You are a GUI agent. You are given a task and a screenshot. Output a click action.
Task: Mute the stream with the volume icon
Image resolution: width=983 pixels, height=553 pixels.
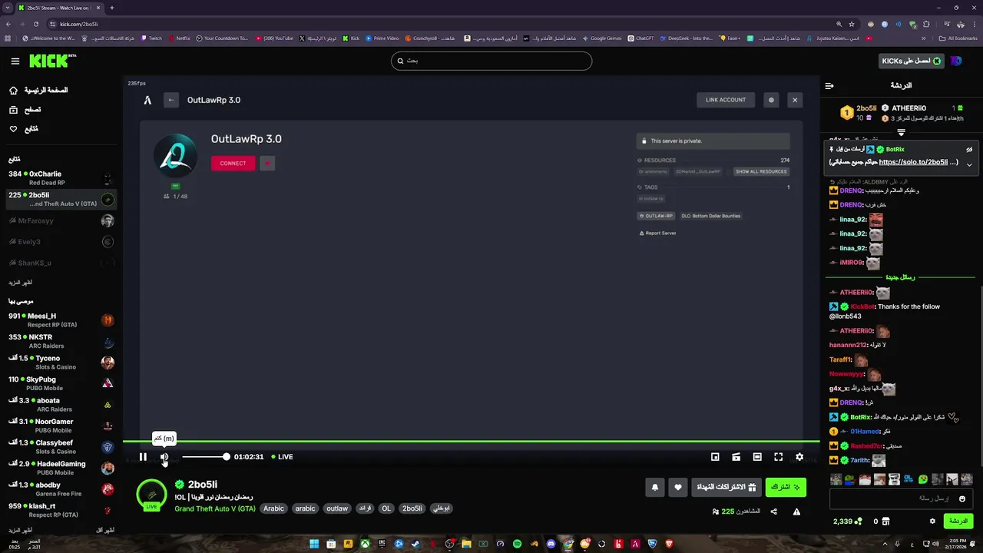[164, 457]
